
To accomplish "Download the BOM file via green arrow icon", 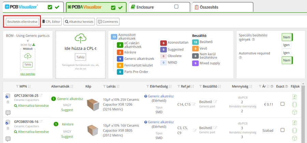I will coord(34,45).
